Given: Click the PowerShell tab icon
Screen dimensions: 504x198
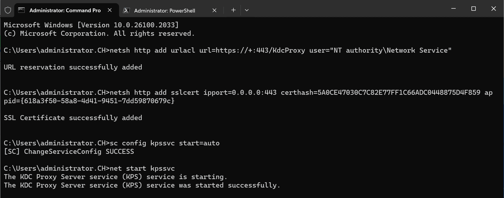Looking at the screenshot, I should coord(126,10).
